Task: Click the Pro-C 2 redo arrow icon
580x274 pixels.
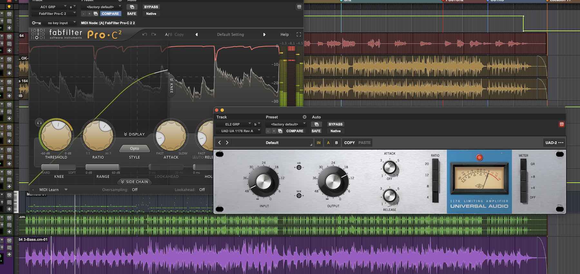Action: 154,34
